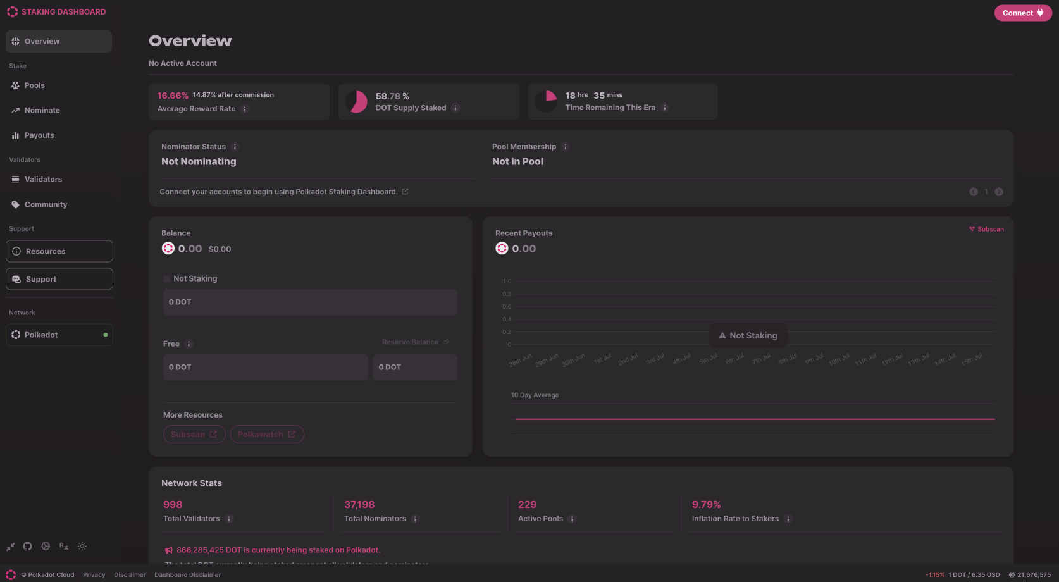The width and height of the screenshot is (1059, 582).
Task: Click the Not Staking chart overlay
Action: tap(748, 336)
